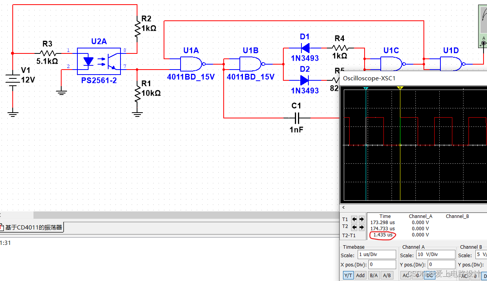Image resolution: width=487 pixels, height=281 pixels.
Task: Click Timebase X pos.(Div) field
Action: click(382, 264)
